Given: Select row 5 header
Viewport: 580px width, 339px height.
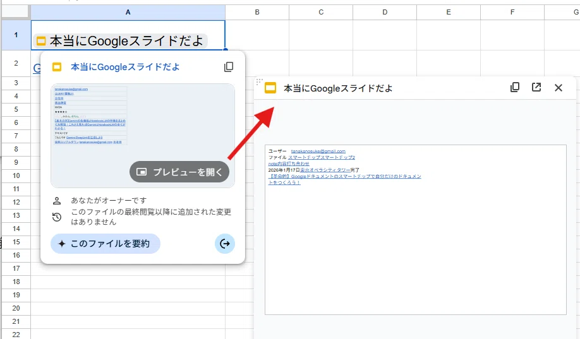Looking at the screenshot, I should [x=16, y=109].
